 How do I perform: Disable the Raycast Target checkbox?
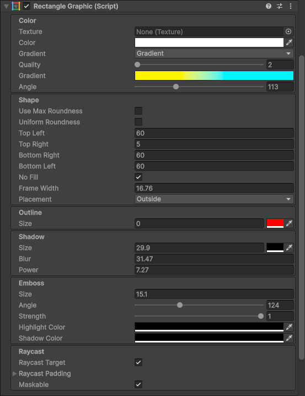coord(138,362)
